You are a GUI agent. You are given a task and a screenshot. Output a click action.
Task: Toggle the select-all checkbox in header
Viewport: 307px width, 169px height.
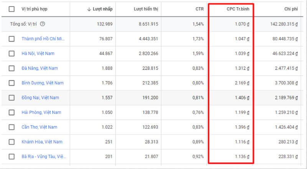tap(12, 9)
